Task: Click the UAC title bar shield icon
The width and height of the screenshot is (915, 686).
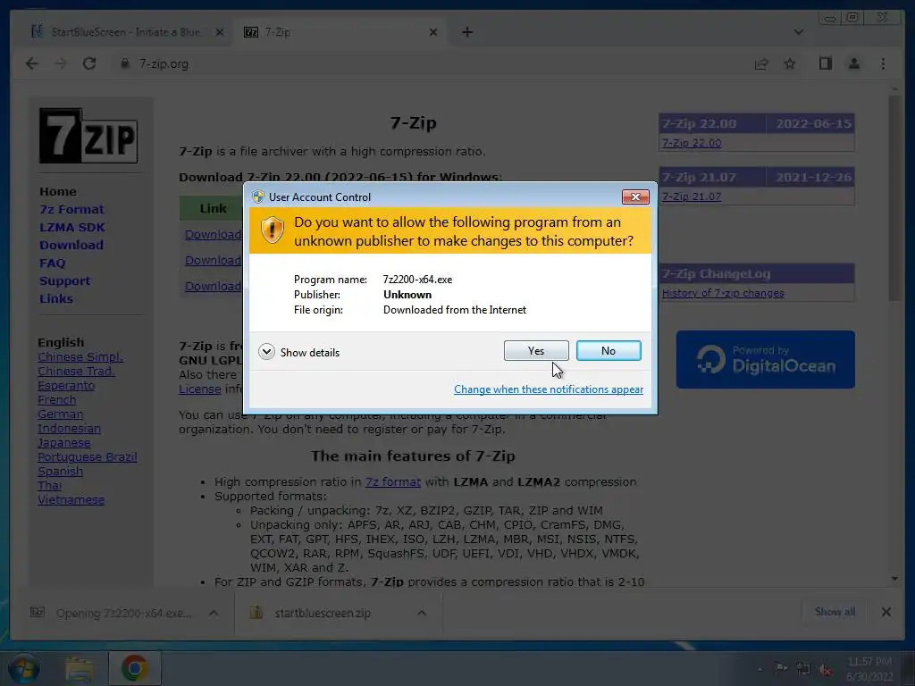Action: 258,197
